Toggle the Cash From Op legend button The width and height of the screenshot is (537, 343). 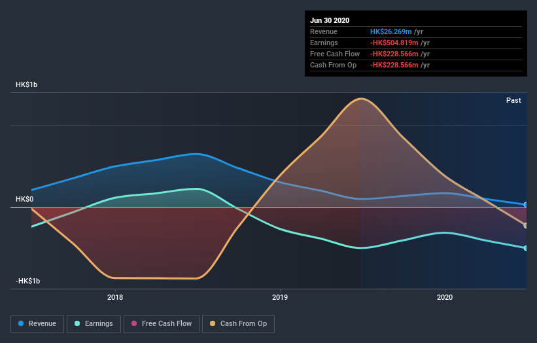[x=238, y=324]
